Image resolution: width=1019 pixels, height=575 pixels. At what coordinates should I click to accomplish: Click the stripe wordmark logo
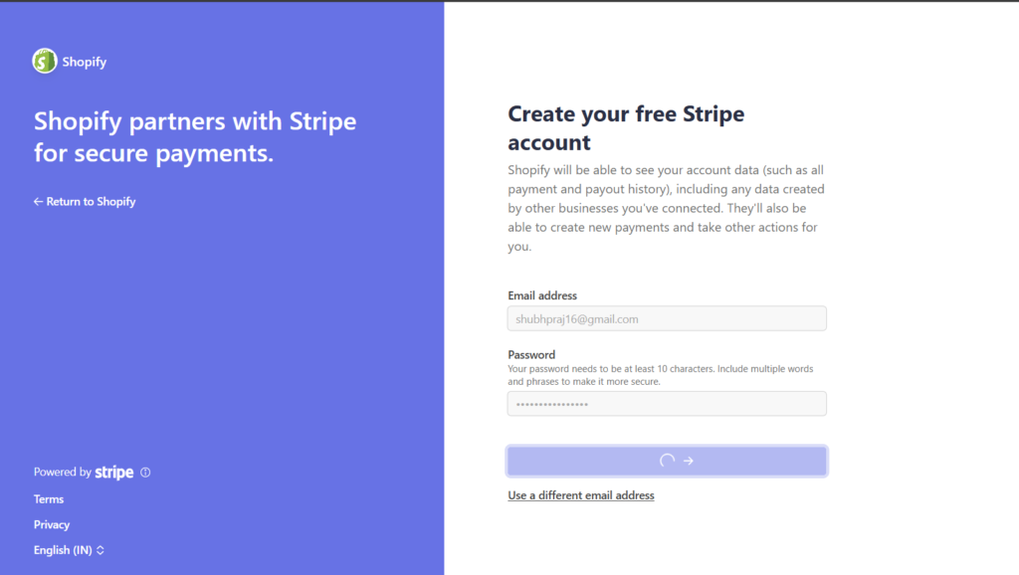coord(114,473)
